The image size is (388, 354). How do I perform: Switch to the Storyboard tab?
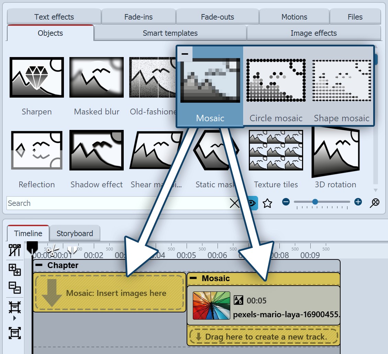pos(75,233)
